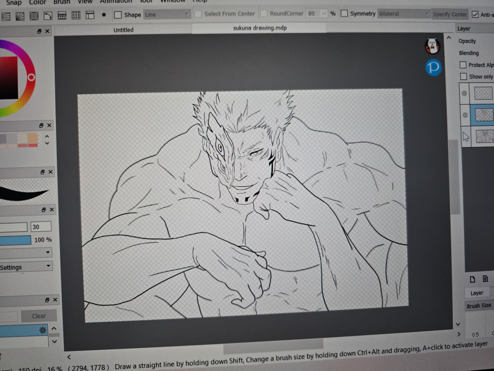Click the new layer page icon

pos(472,279)
